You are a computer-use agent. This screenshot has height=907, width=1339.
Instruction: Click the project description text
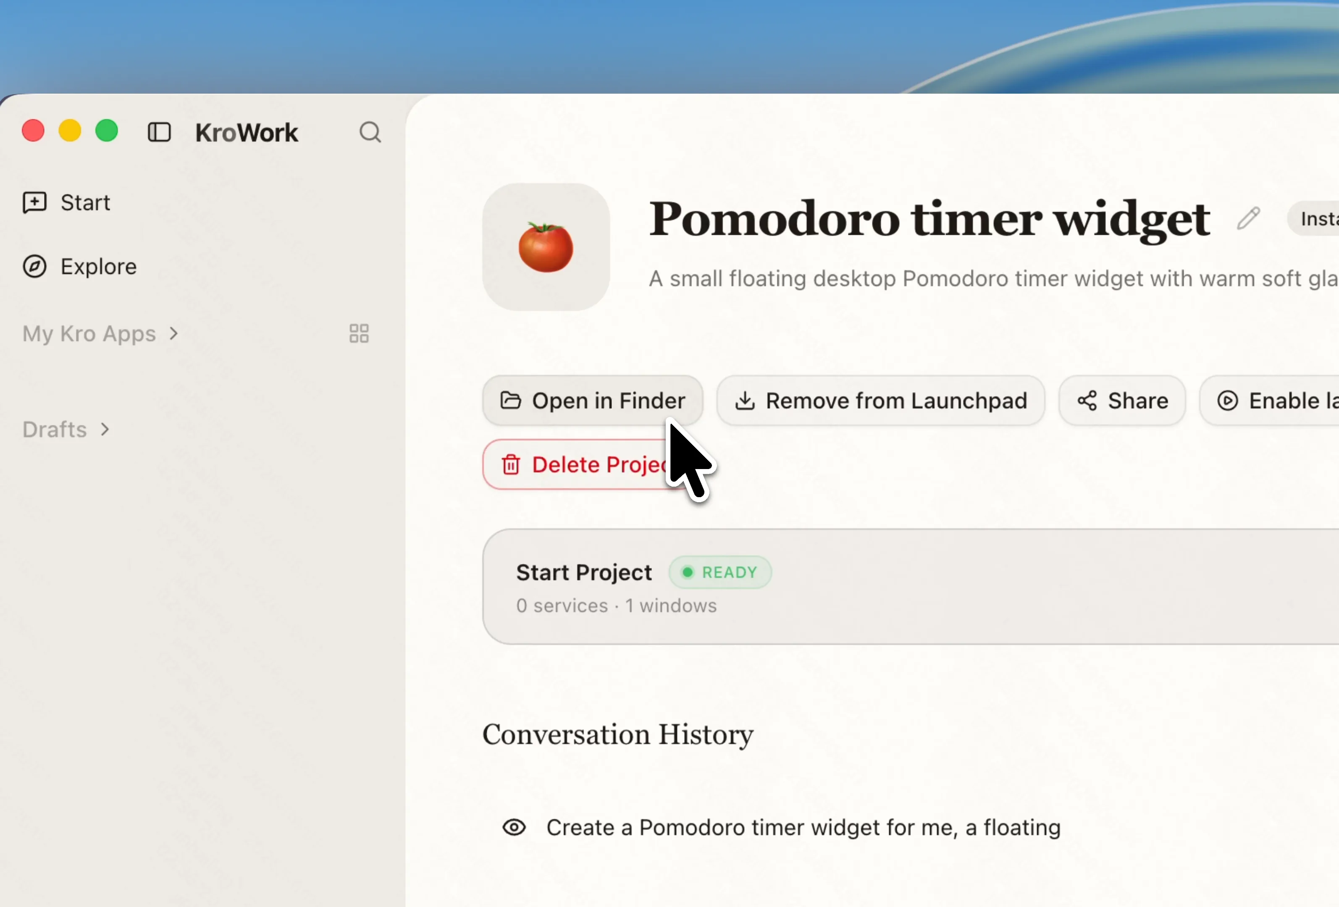[x=994, y=279]
